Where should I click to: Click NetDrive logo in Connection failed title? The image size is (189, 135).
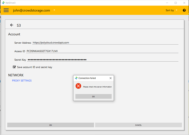pos(76,78)
